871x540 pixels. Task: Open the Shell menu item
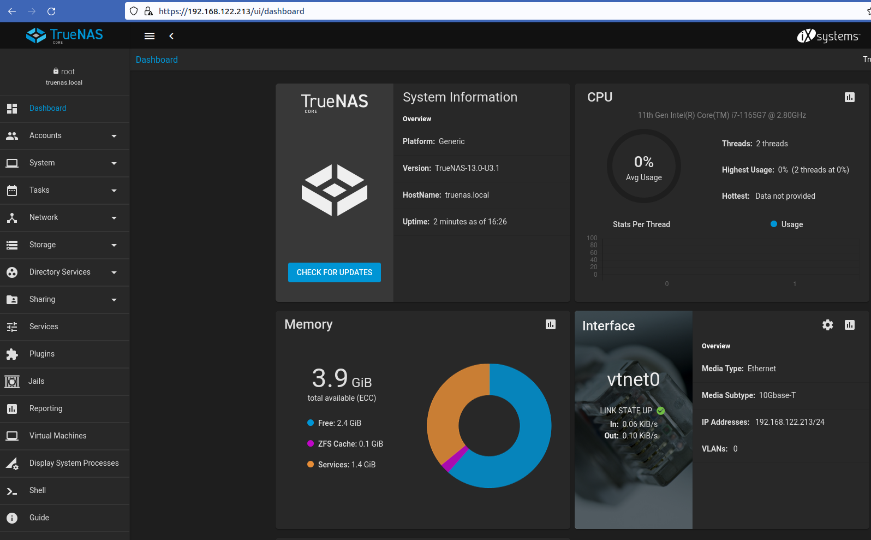point(38,490)
